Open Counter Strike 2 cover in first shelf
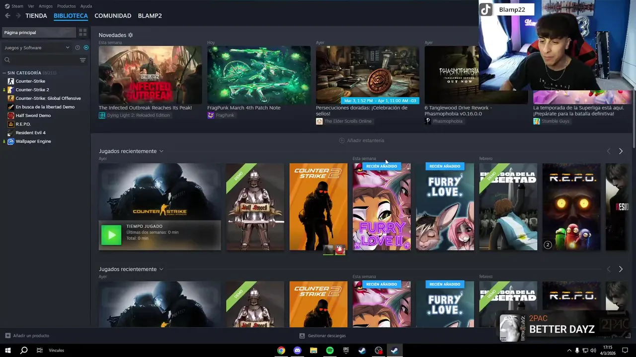The height and width of the screenshot is (357, 636). click(318, 207)
